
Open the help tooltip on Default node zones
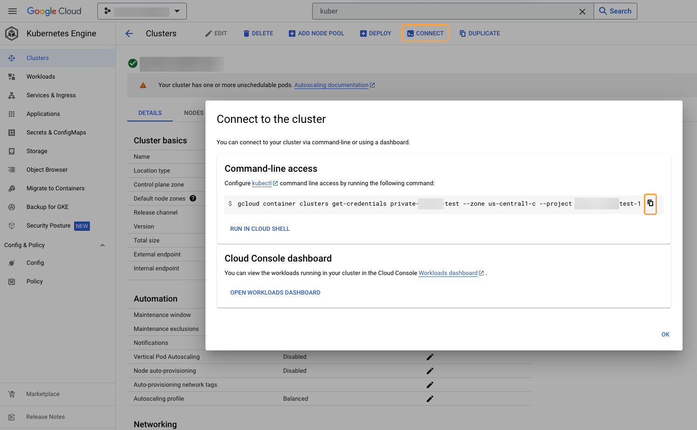click(193, 198)
